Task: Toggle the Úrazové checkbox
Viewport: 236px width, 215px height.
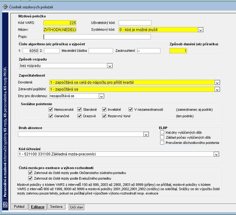Action: coord(80,116)
